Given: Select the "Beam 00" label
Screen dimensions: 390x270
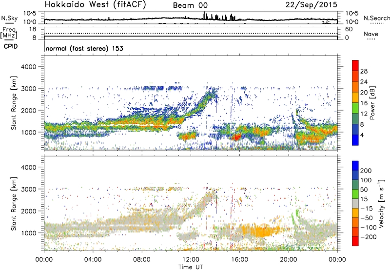Looking at the screenshot, I should (190, 5).
